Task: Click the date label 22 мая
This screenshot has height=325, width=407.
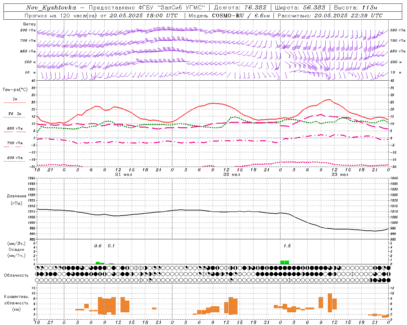Action: (x=232, y=175)
